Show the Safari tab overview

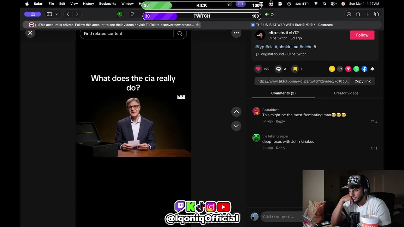[377, 14]
